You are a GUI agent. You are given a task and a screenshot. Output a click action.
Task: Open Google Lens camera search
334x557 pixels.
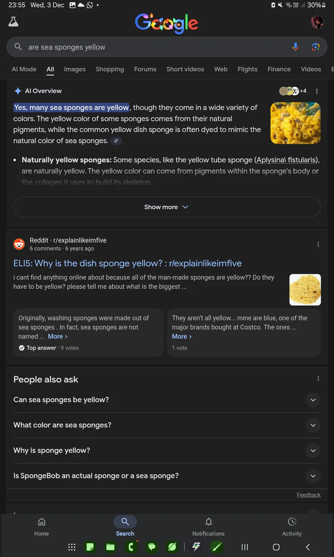pos(315,47)
